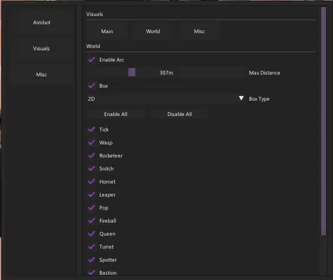Toggle the Rocketeer checkbox
This screenshot has width=333, height=280.
click(x=92, y=156)
